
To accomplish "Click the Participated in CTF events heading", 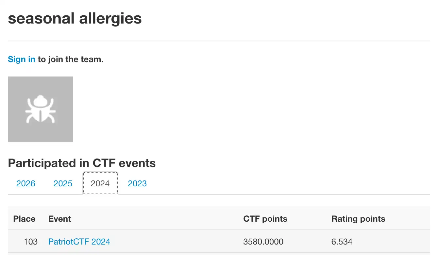I will coord(82,163).
